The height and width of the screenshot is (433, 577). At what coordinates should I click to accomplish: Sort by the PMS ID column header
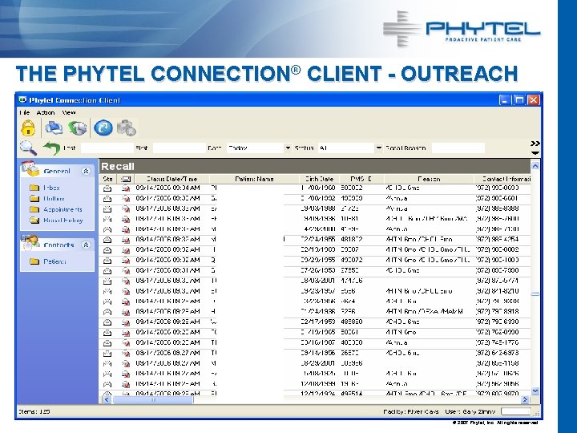tap(361, 179)
